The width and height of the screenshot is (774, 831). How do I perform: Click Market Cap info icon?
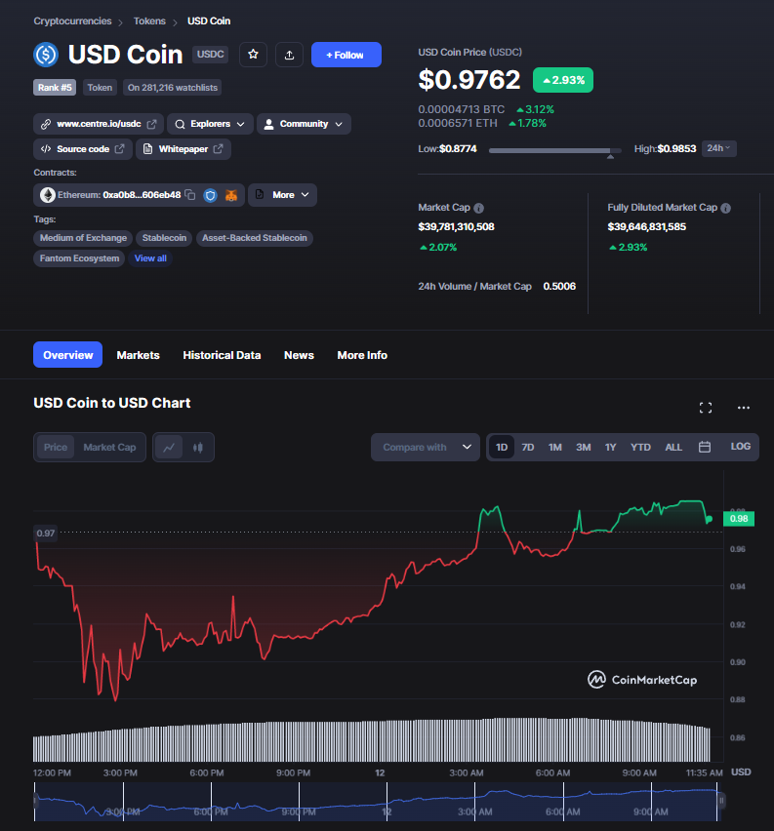click(478, 209)
